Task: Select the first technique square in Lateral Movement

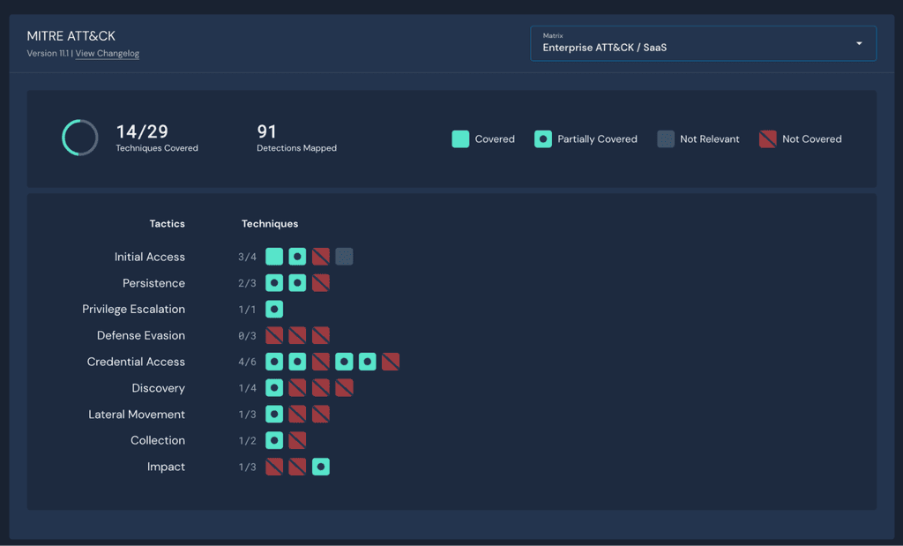Action: pyautogui.click(x=273, y=414)
